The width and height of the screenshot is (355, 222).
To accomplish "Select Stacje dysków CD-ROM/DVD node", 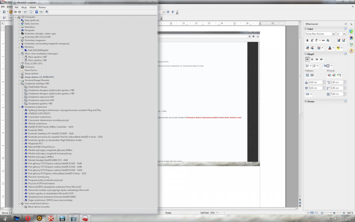I will (x=39, y=77).
